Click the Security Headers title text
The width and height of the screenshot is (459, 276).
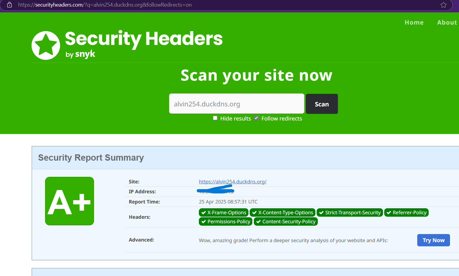pyautogui.click(x=144, y=39)
